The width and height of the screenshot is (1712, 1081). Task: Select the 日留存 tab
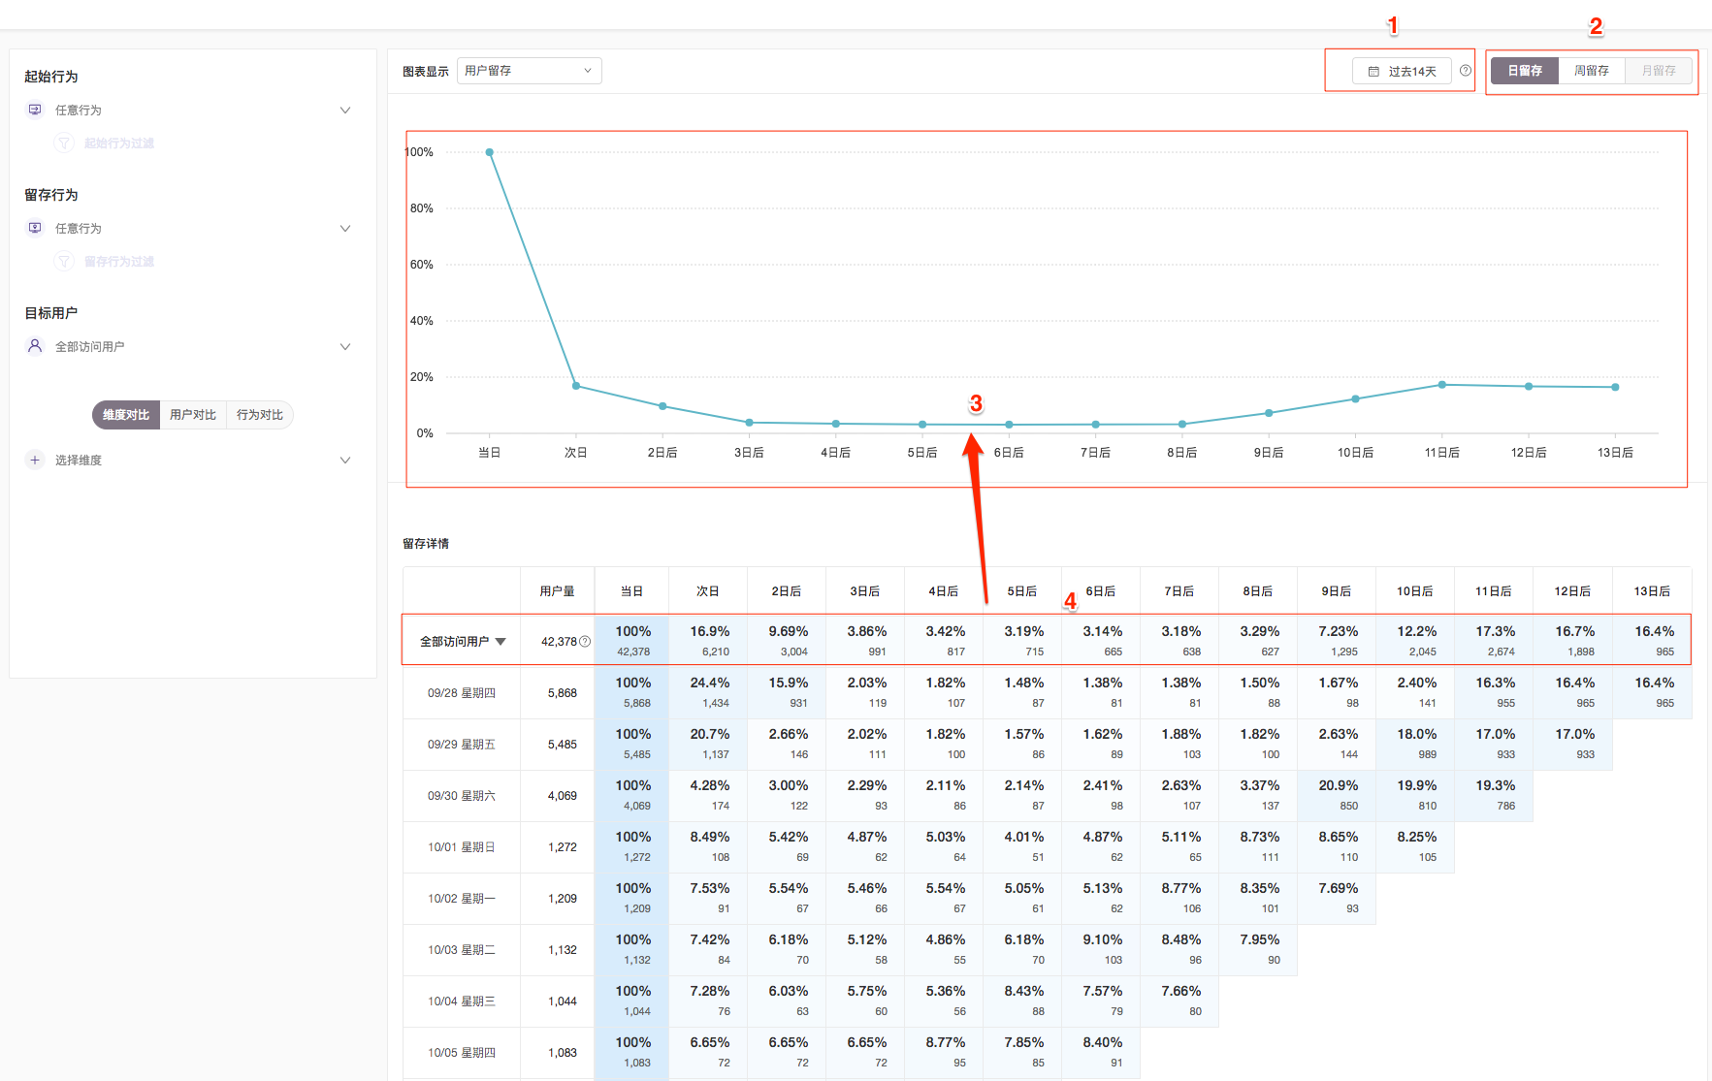tap(1524, 71)
